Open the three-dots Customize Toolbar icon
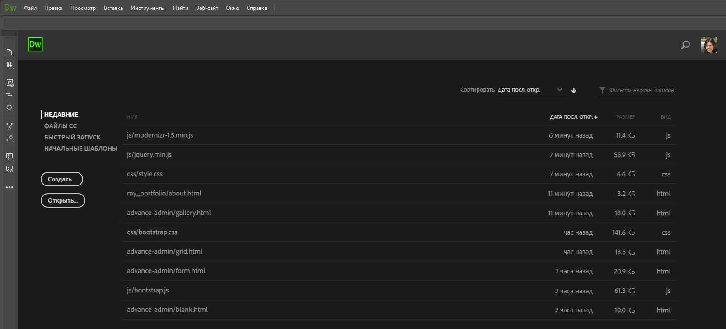726x329 pixels. click(9, 187)
